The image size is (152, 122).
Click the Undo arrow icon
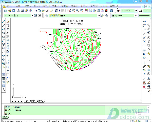[x=56, y=11]
